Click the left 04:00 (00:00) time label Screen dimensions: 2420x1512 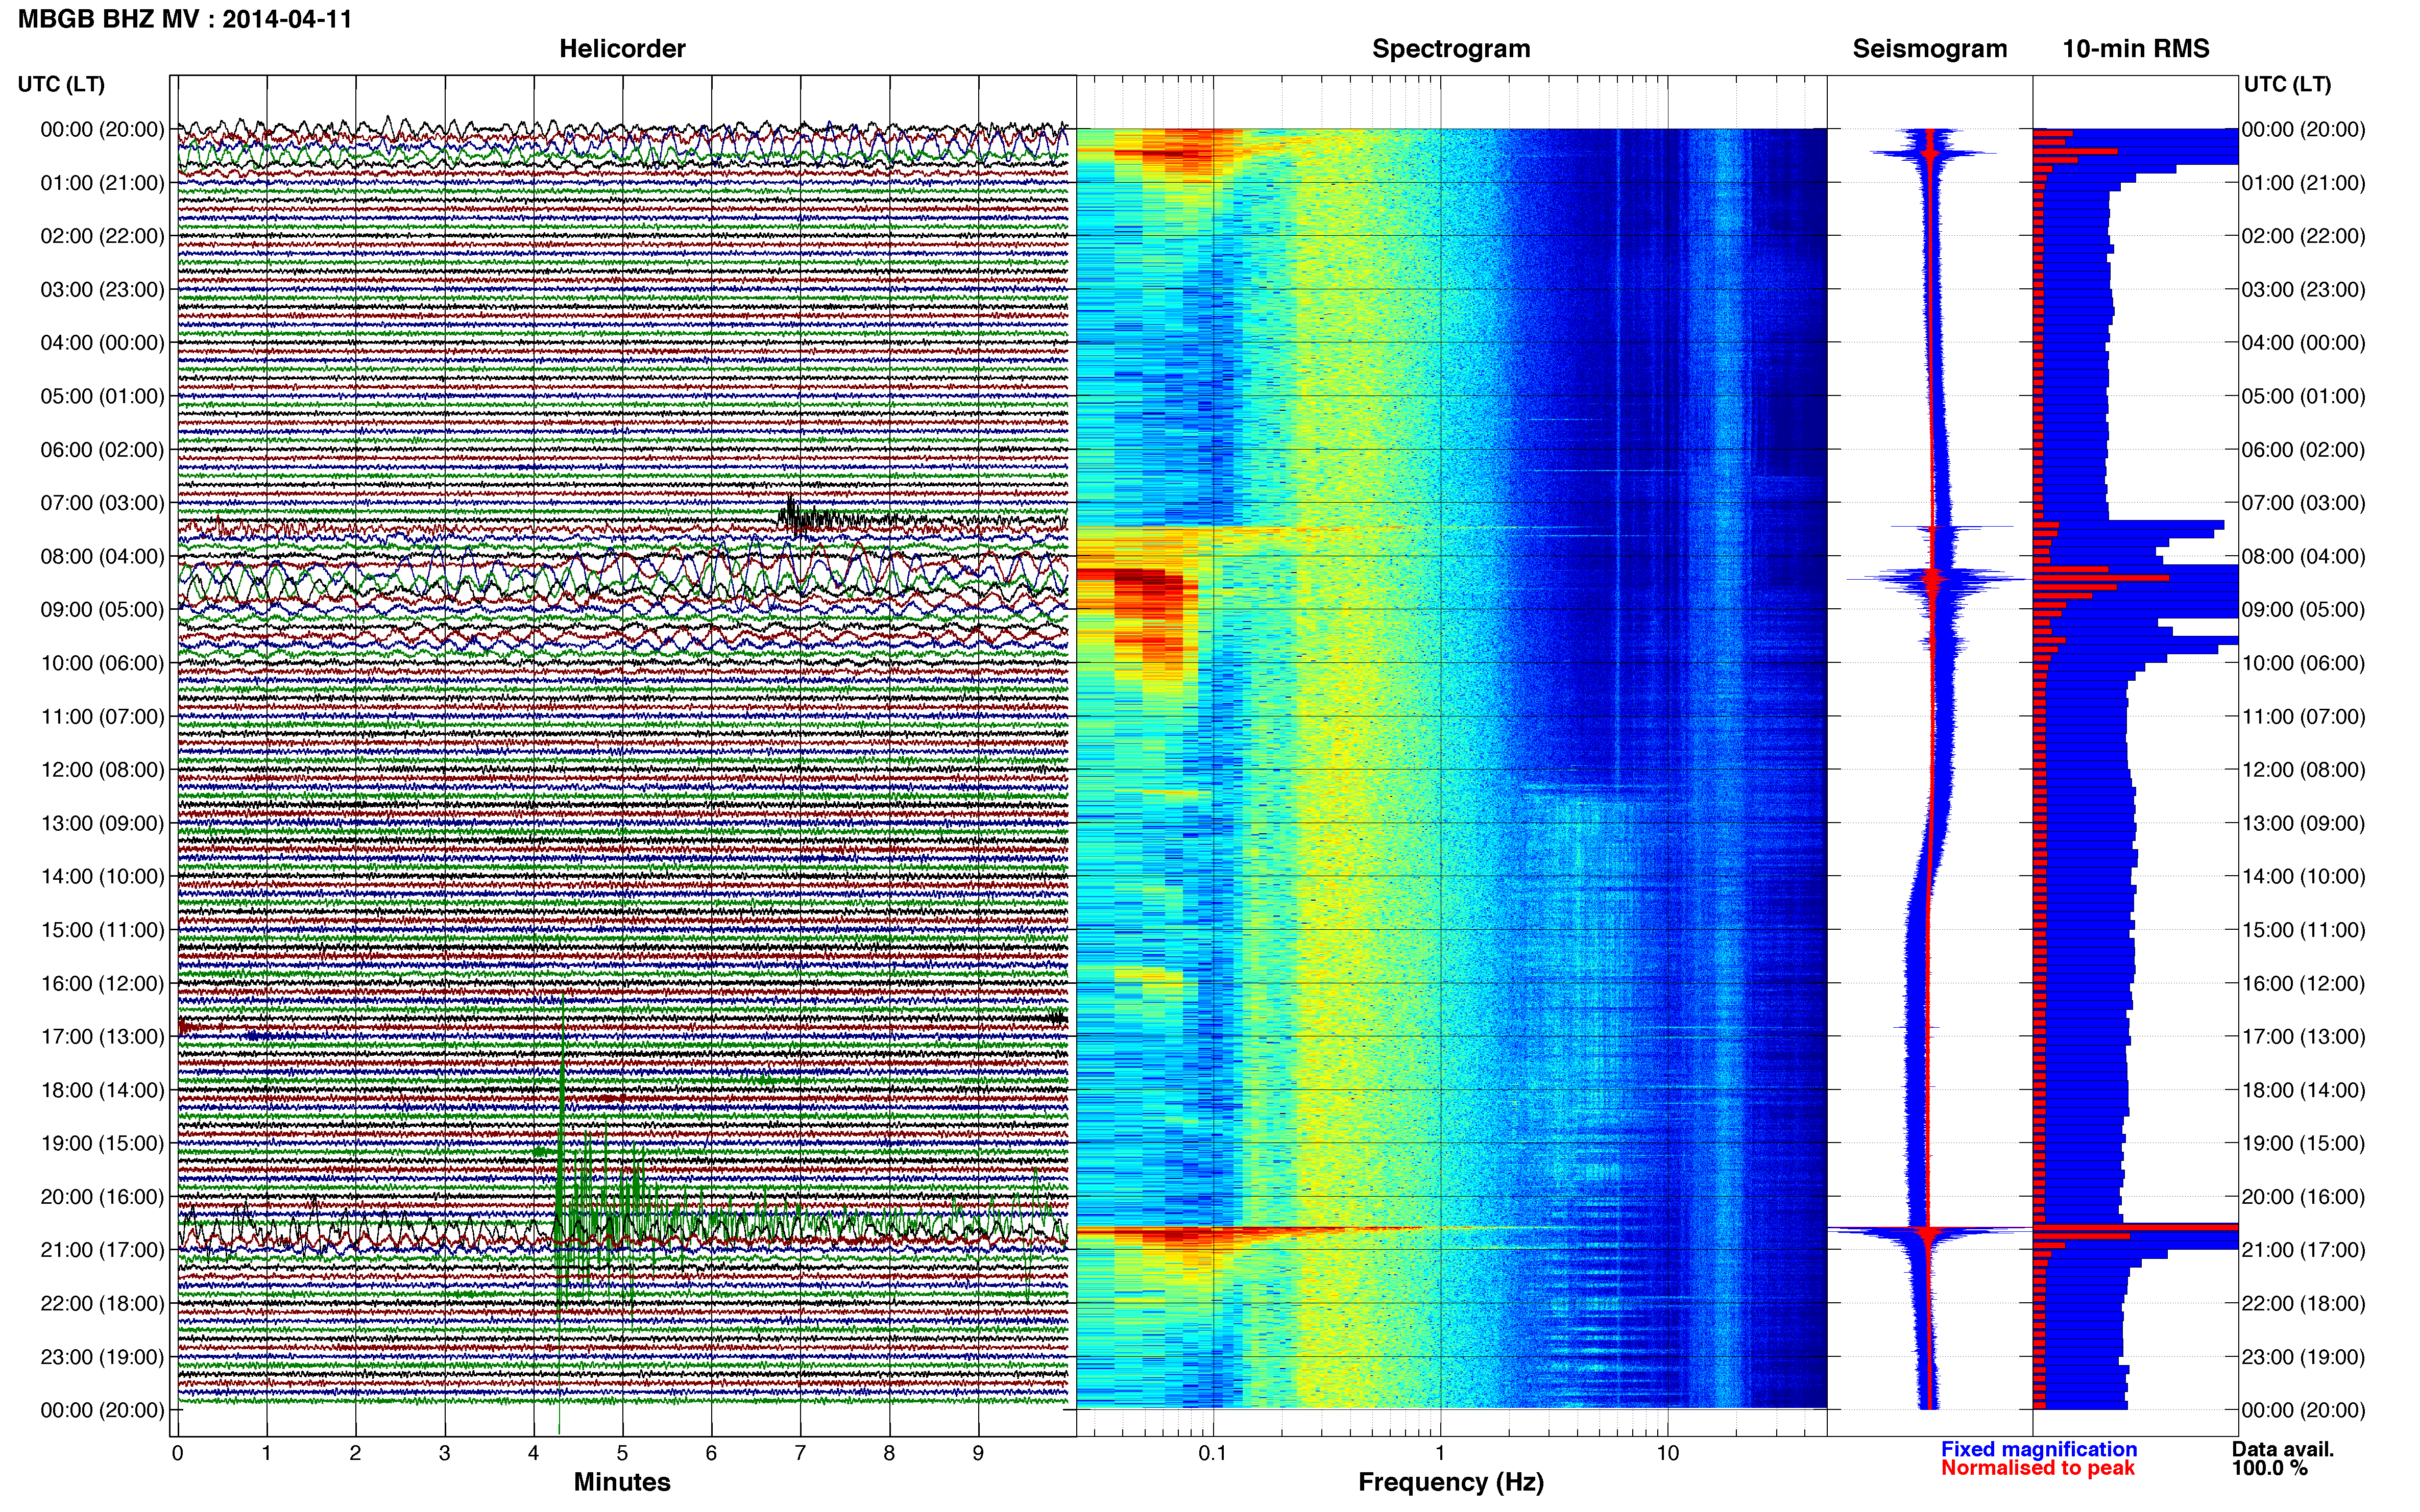click(102, 342)
